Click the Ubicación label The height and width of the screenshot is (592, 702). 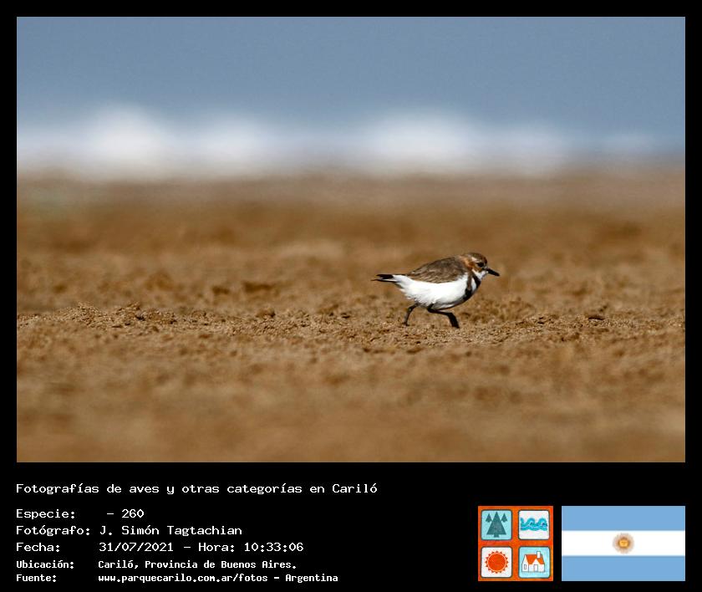[x=45, y=564]
